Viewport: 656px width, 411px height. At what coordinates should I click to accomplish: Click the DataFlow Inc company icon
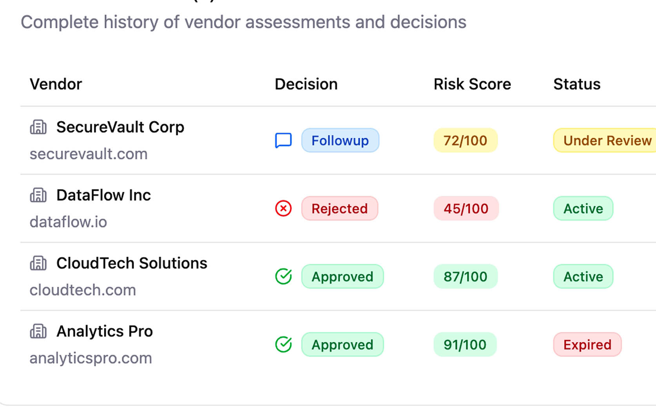pos(38,195)
